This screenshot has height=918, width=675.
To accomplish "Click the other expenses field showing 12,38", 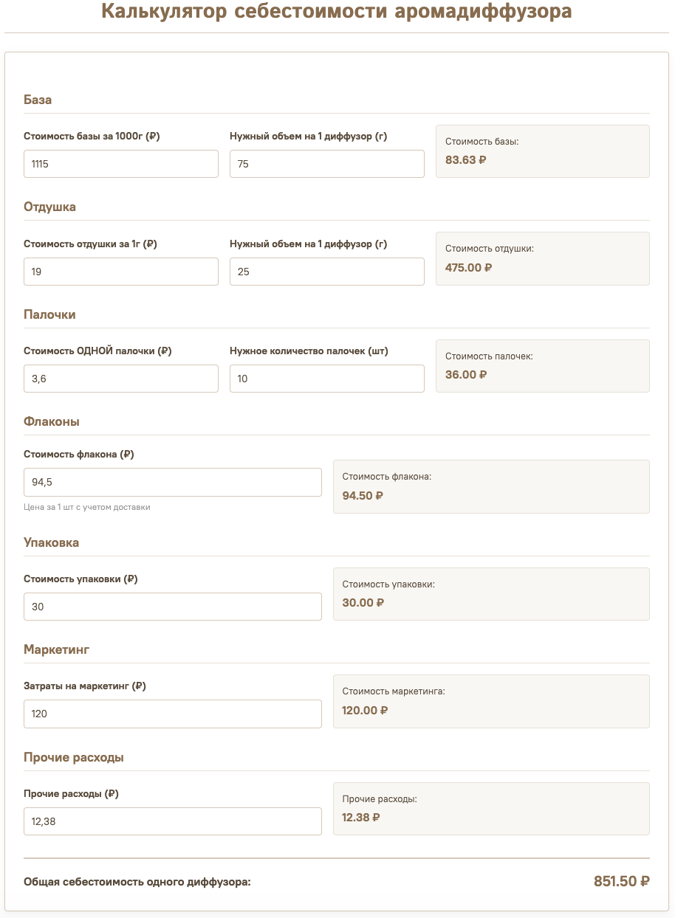I will click(173, 821).
